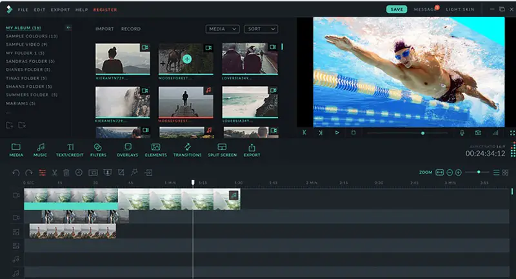Select the Split Screen tool
Image resolution: width=516 pixels, height=279 pixels.
click(222, 150)
